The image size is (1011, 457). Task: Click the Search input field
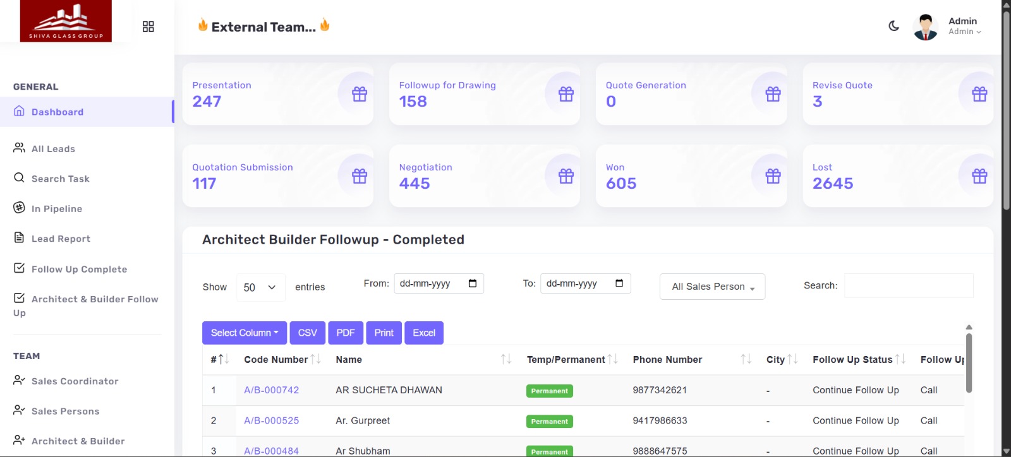point(909,285)
